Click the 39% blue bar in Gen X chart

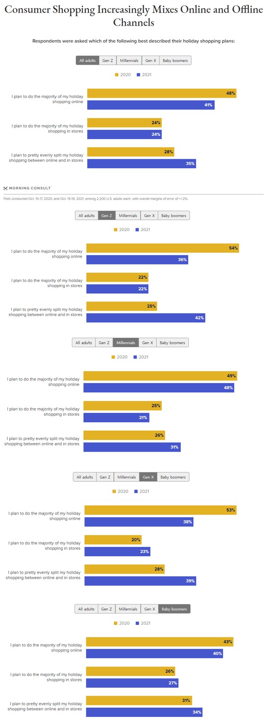pyautogui.click(x=140, y=581)
